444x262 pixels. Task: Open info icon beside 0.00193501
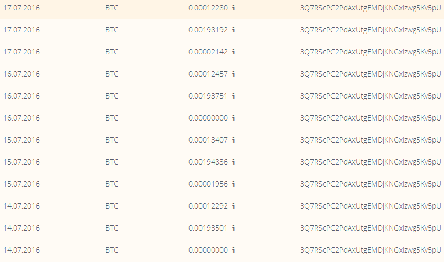(234, 228)
